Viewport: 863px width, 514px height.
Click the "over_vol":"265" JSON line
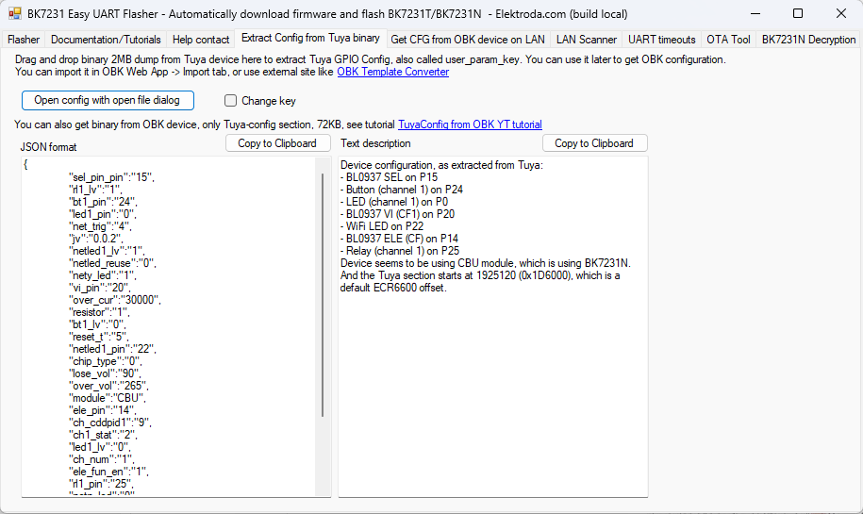pos(108,386)
